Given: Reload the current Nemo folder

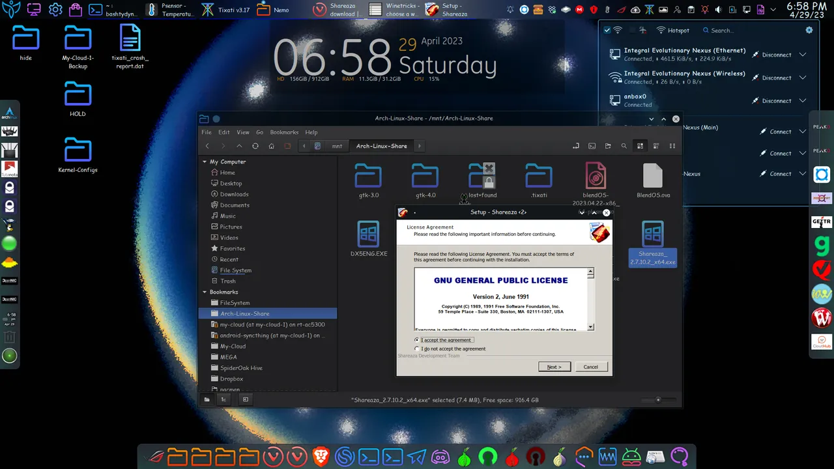Looking at the screenshot, I should pyautogui.click(x=255, y=146).
